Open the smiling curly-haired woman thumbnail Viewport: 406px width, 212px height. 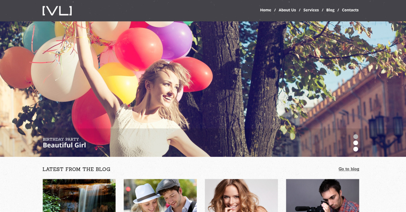tap(241, 195)
